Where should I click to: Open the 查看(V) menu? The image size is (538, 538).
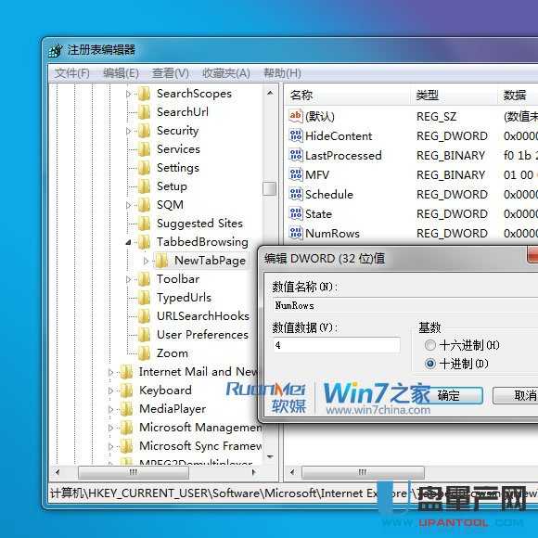(171, 73)
